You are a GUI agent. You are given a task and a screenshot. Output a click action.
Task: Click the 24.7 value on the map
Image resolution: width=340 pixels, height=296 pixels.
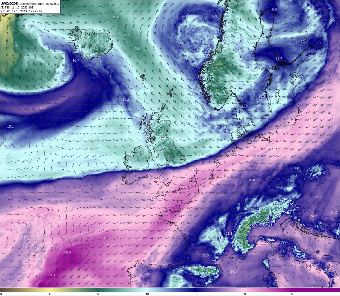[233, 272]
